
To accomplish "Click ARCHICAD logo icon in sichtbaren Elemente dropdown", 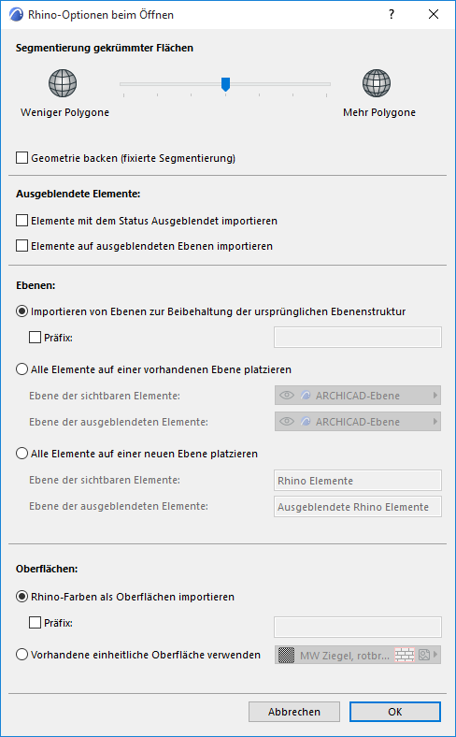I will coord(306,396).
